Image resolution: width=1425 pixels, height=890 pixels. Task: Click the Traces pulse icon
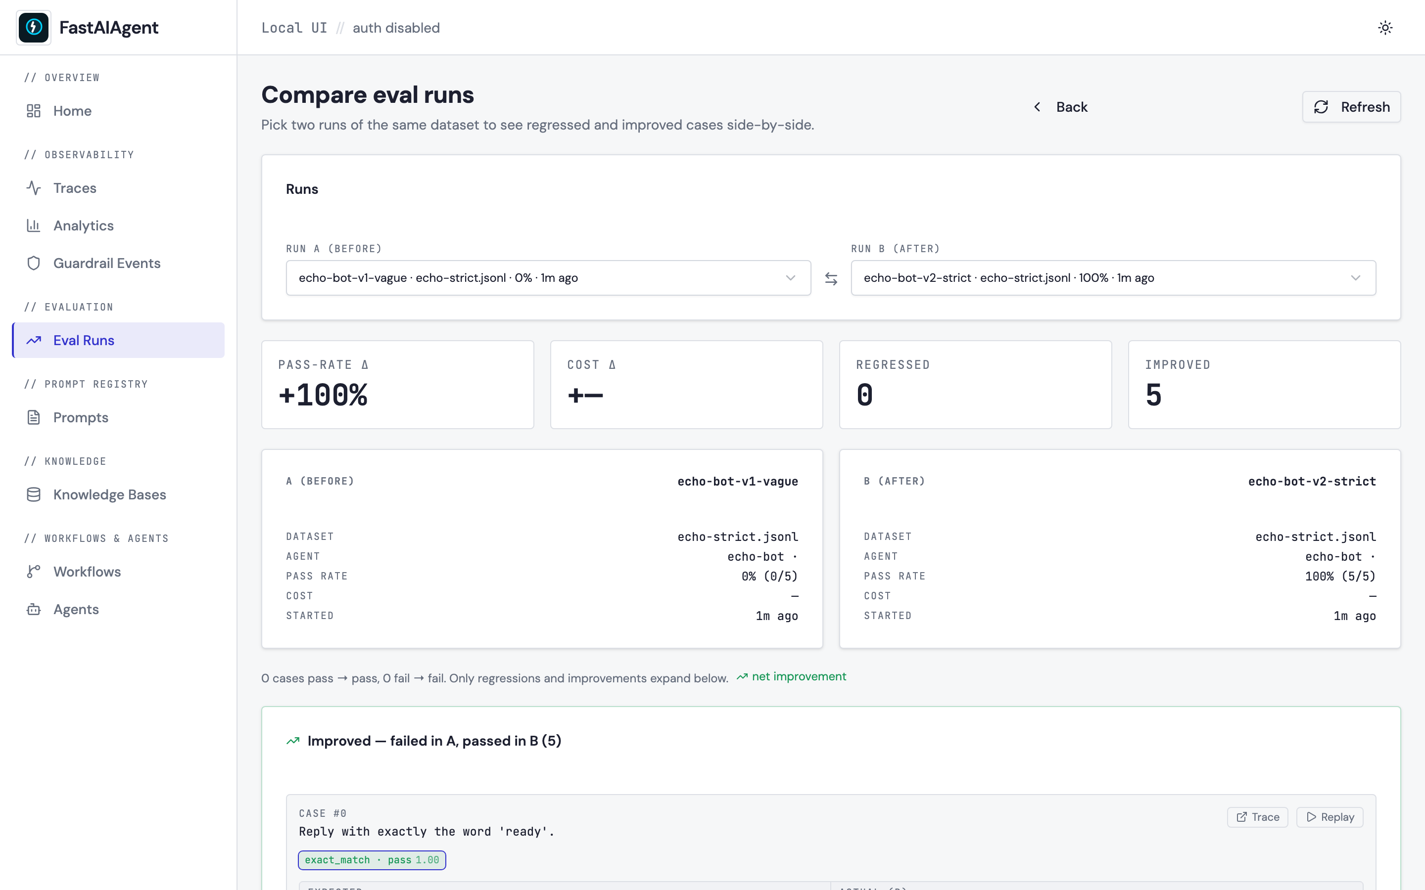(34, 188)
